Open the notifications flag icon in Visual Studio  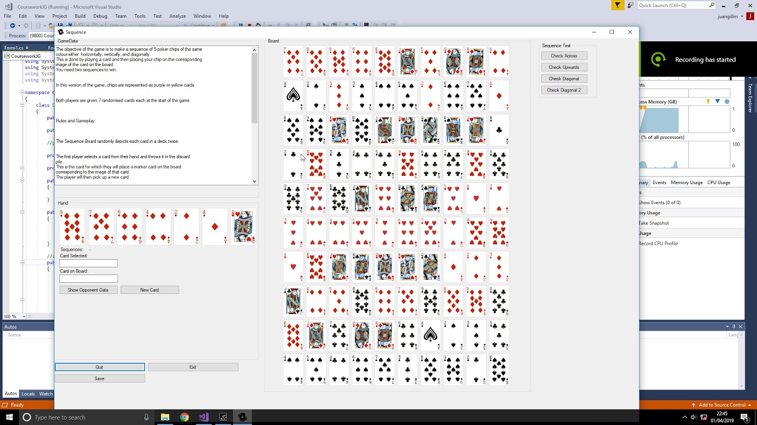click(617, 5)
